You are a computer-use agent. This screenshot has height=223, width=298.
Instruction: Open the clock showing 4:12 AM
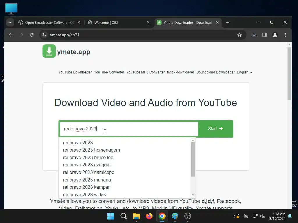[277, 216]
